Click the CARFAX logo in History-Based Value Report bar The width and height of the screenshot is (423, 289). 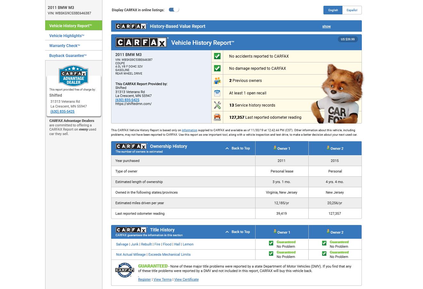[x=131, y=26]
